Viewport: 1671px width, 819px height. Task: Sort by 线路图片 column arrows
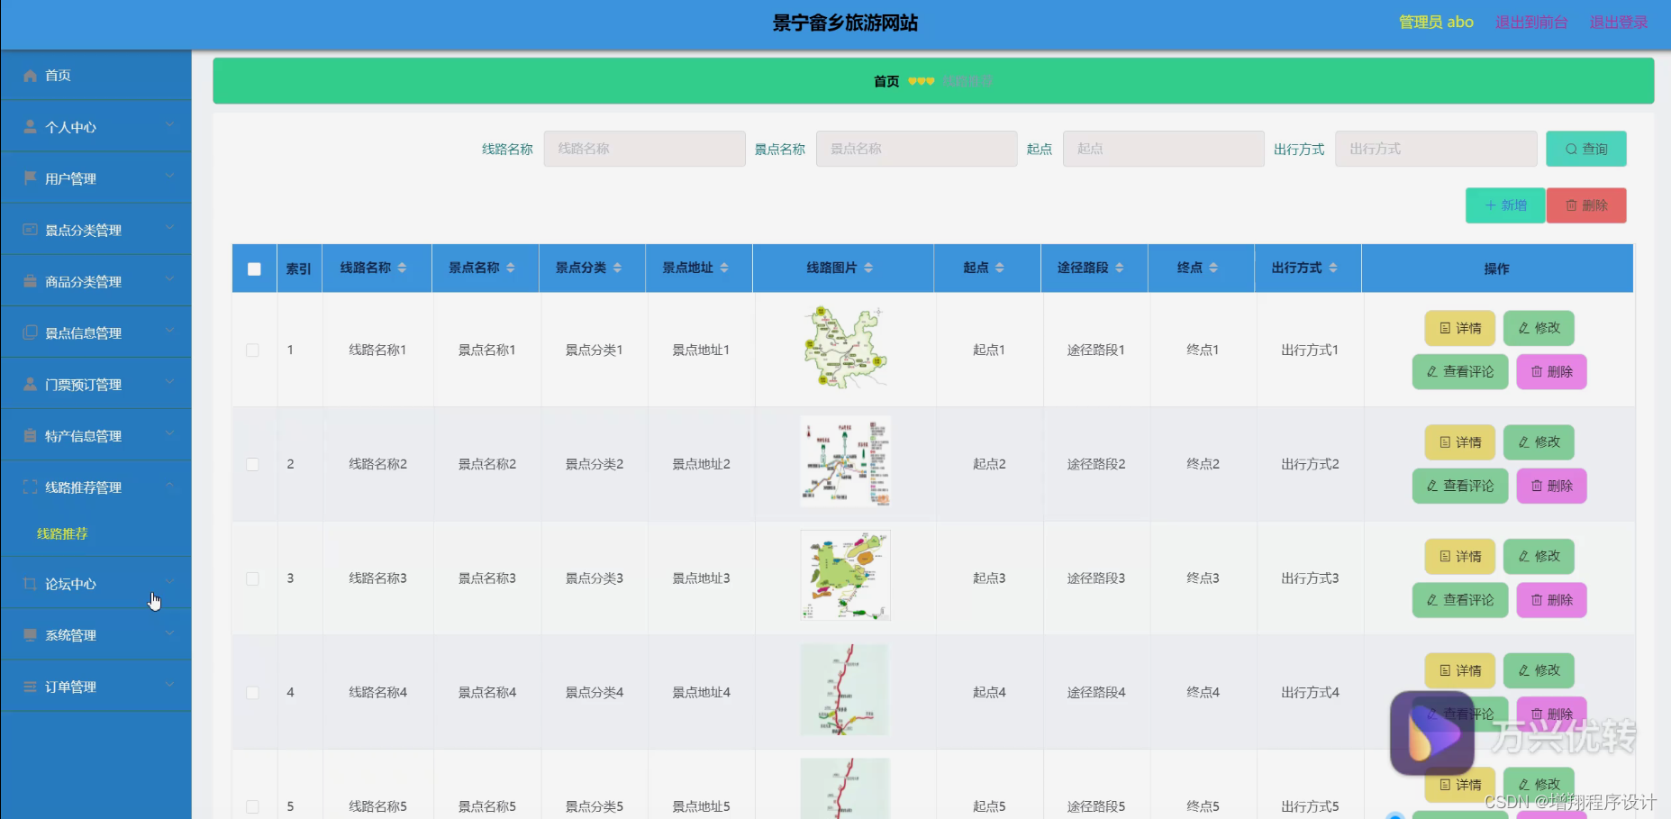click(x=868, y=268)
